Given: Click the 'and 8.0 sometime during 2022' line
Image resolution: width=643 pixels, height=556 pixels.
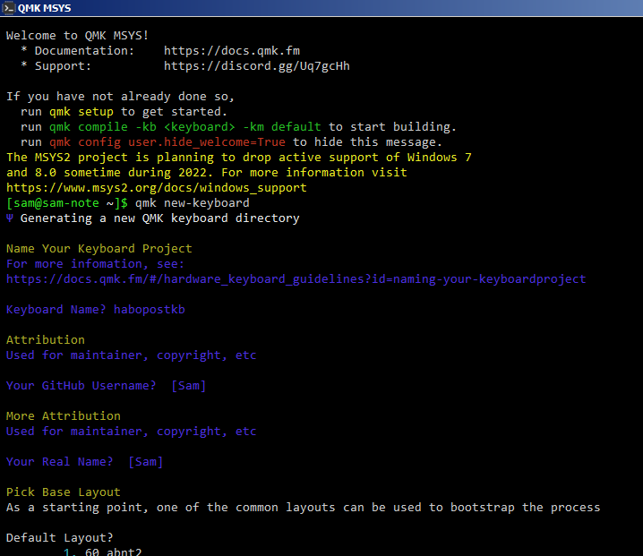Looking at the screenshot, I should point(206,173).
